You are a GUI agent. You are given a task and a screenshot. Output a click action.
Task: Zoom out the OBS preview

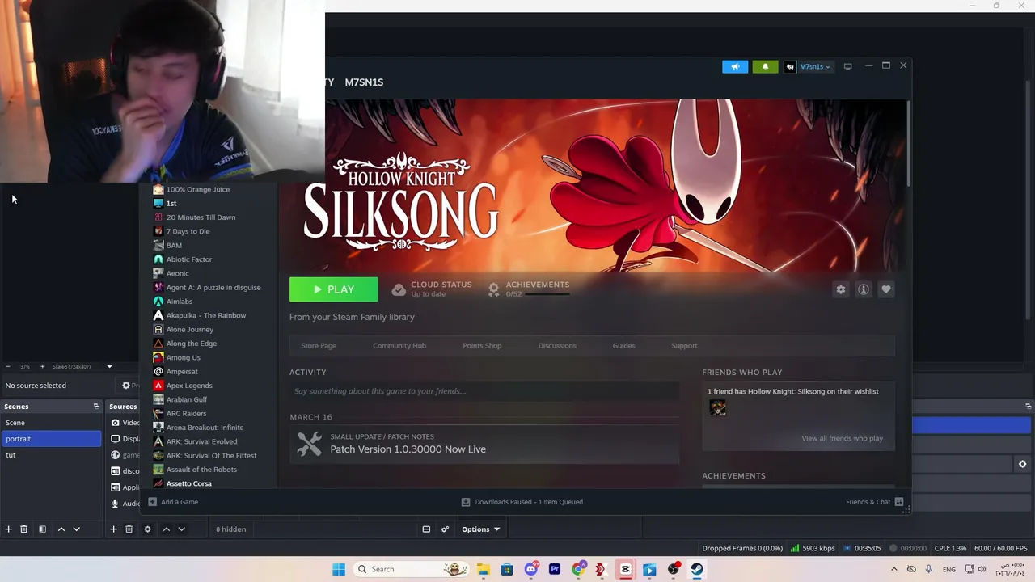pyautogui.click(x=8, y=367)
